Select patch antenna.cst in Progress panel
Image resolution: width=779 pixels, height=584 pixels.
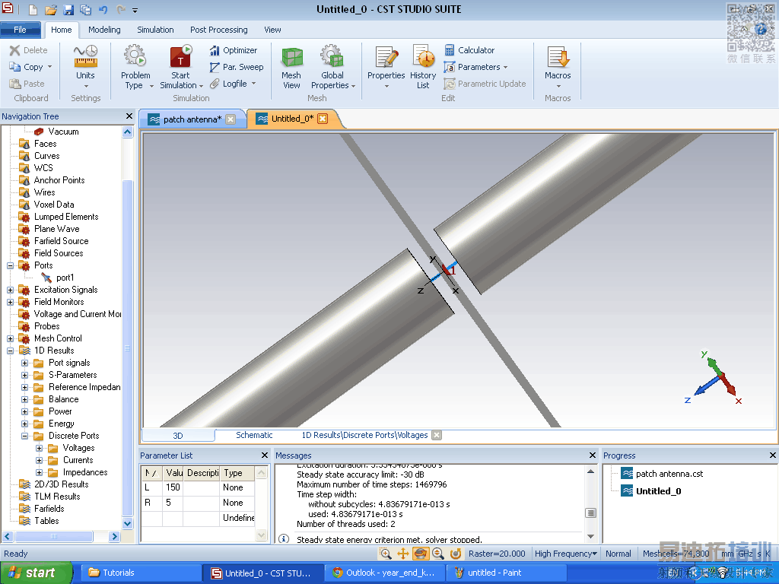tap(669, 474)
